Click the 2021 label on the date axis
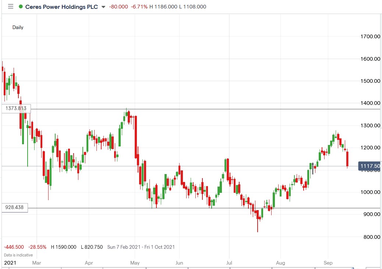The height and width of the screenshot is (269, 382). 11,263
